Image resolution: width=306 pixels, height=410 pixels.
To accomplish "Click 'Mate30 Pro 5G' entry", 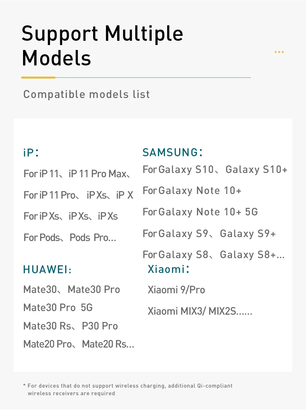I will point(58,308).
